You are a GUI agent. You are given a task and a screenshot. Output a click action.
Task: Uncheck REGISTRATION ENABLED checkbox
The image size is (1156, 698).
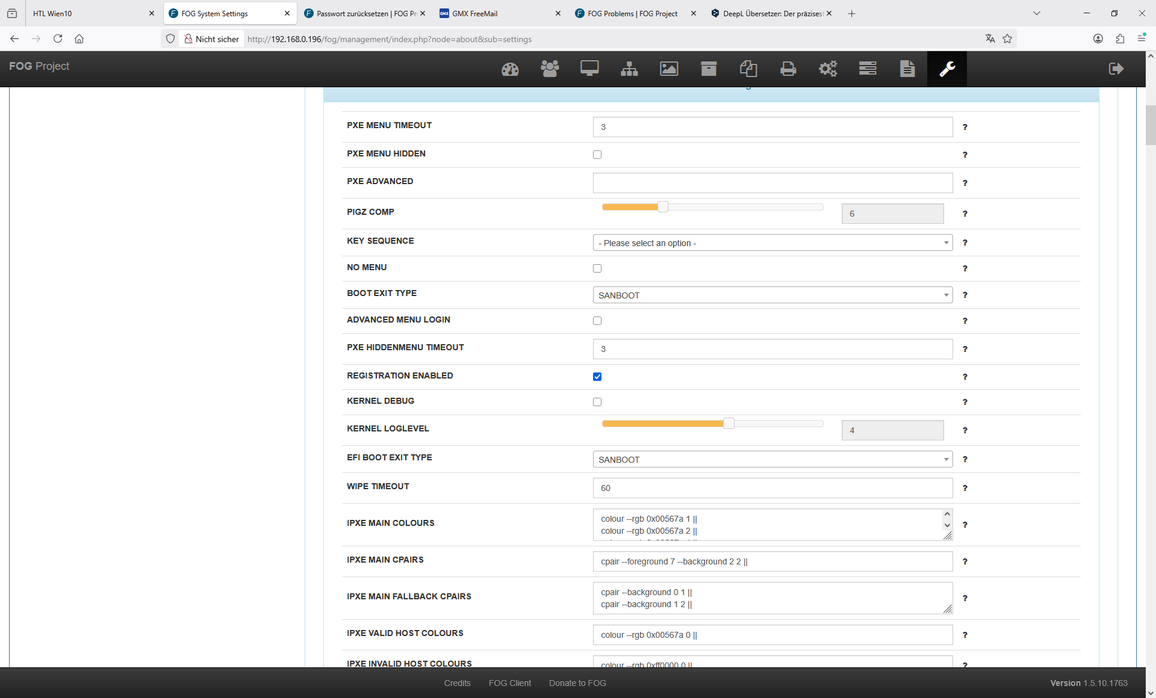(x=597, y=377)
